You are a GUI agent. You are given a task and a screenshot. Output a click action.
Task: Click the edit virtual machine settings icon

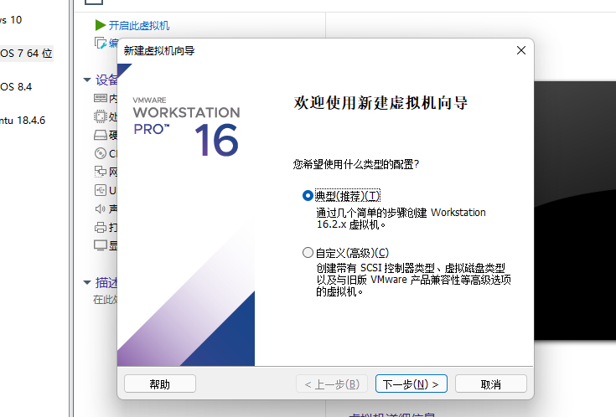[x=101, y=43]
